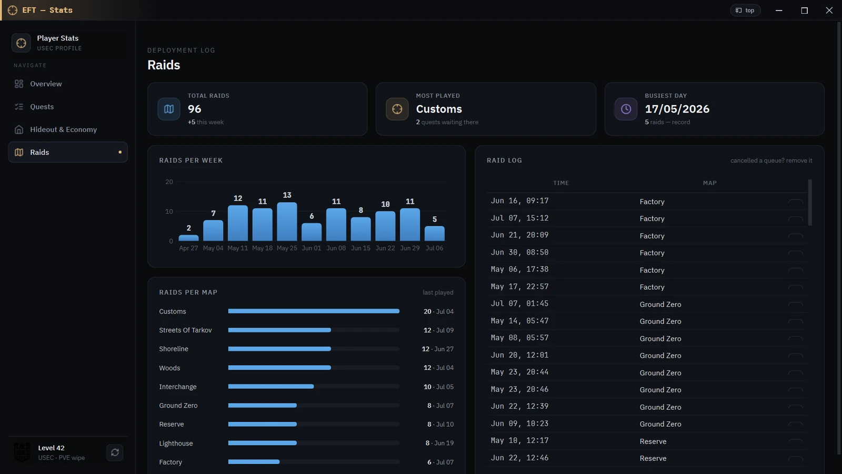Click the "17/05/2026" busiest day value
842x474 pixels.
tap(677, 109)
